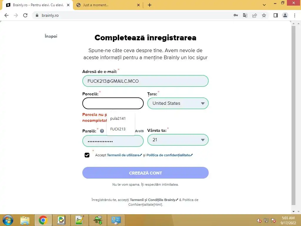301x226 pixels.
Task: Uncheck the terms acceptance checkbox
Action: tap(87, 155)
